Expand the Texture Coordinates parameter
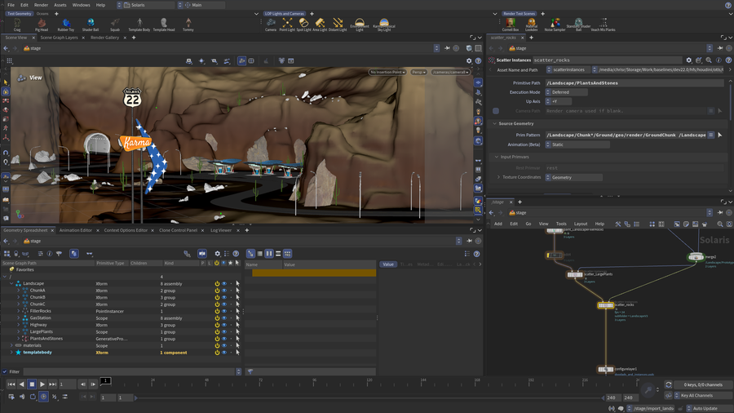 (498, 177)
